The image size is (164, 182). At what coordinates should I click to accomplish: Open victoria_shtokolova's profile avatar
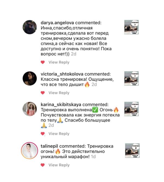(x=30, y=79)
